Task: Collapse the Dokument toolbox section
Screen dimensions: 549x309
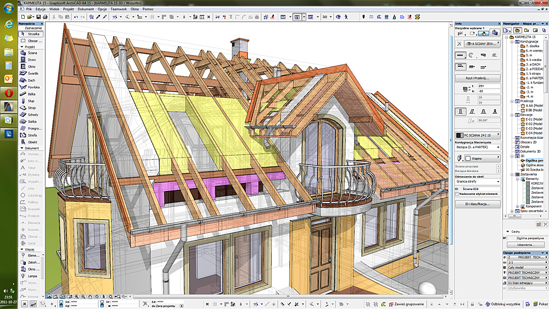Action: tap(23, 148)
